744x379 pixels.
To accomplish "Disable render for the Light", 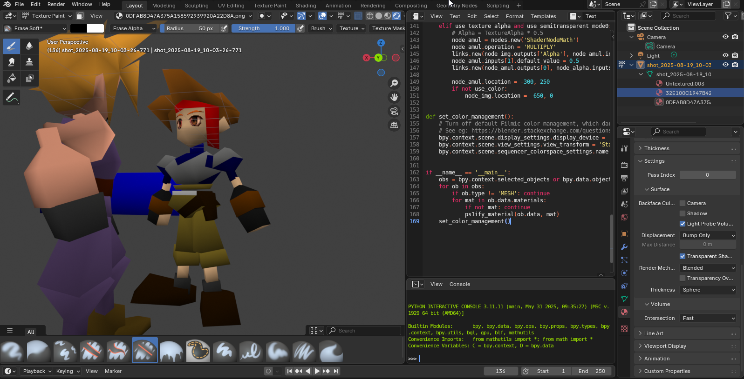I will (735, 55).
